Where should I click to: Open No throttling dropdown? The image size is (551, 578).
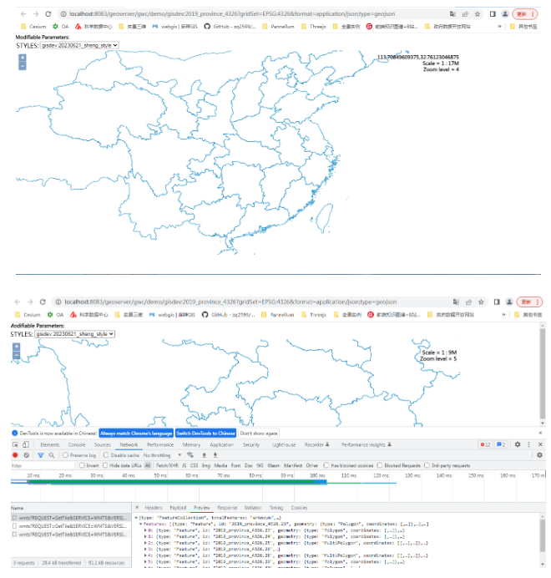[x=162, y=455]
